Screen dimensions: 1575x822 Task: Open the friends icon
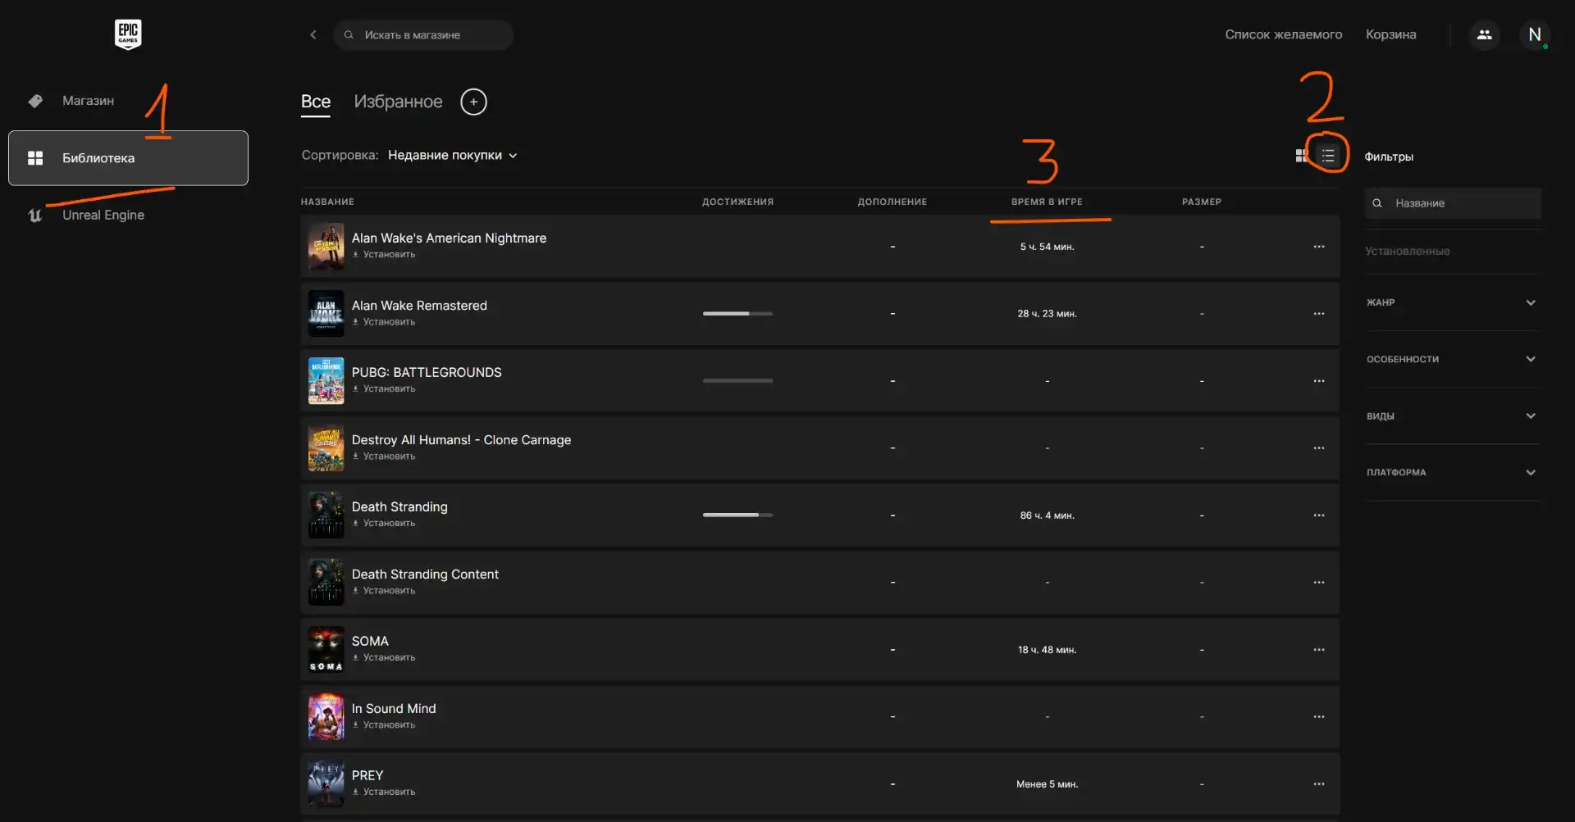pyautogui.click(x=1485, y=34)
